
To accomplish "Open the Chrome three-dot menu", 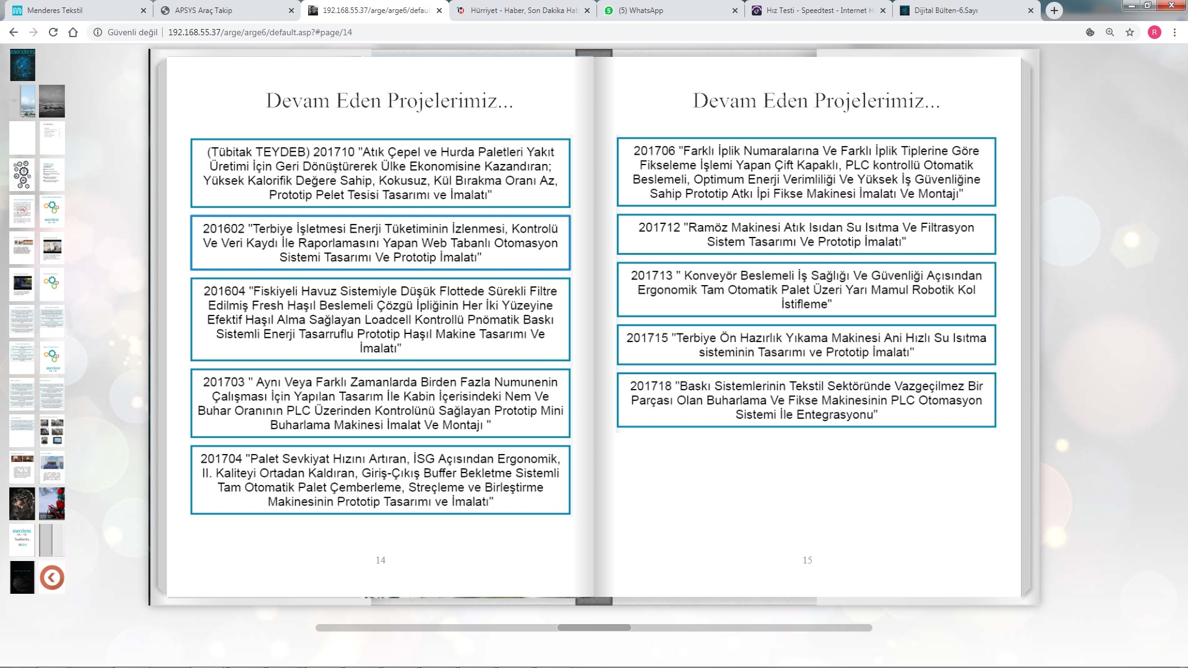I will point(1174,32).
